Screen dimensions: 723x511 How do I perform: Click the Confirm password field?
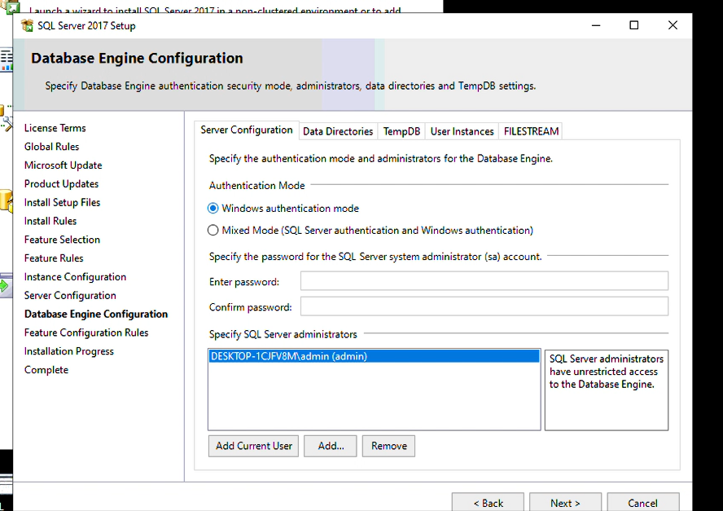484,306
